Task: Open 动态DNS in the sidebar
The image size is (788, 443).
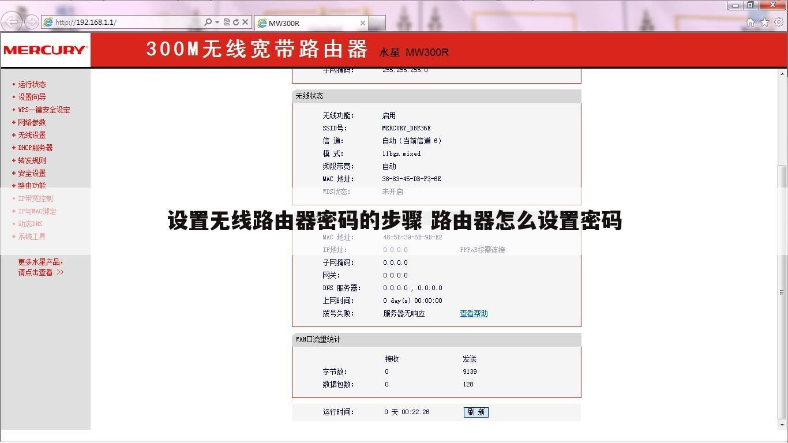Action: tap(30, 224)
